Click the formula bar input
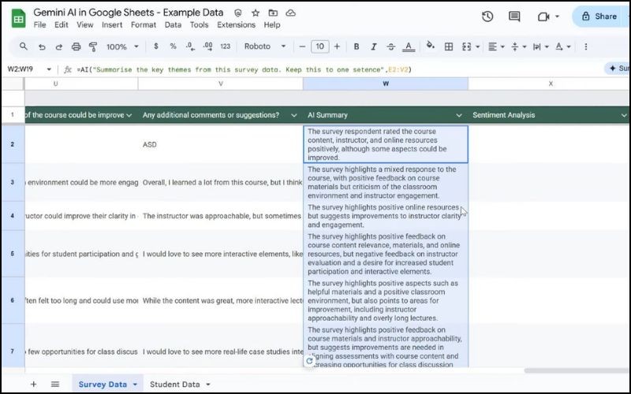Viewport: 631px width, 394px height. tap(315, 69)
